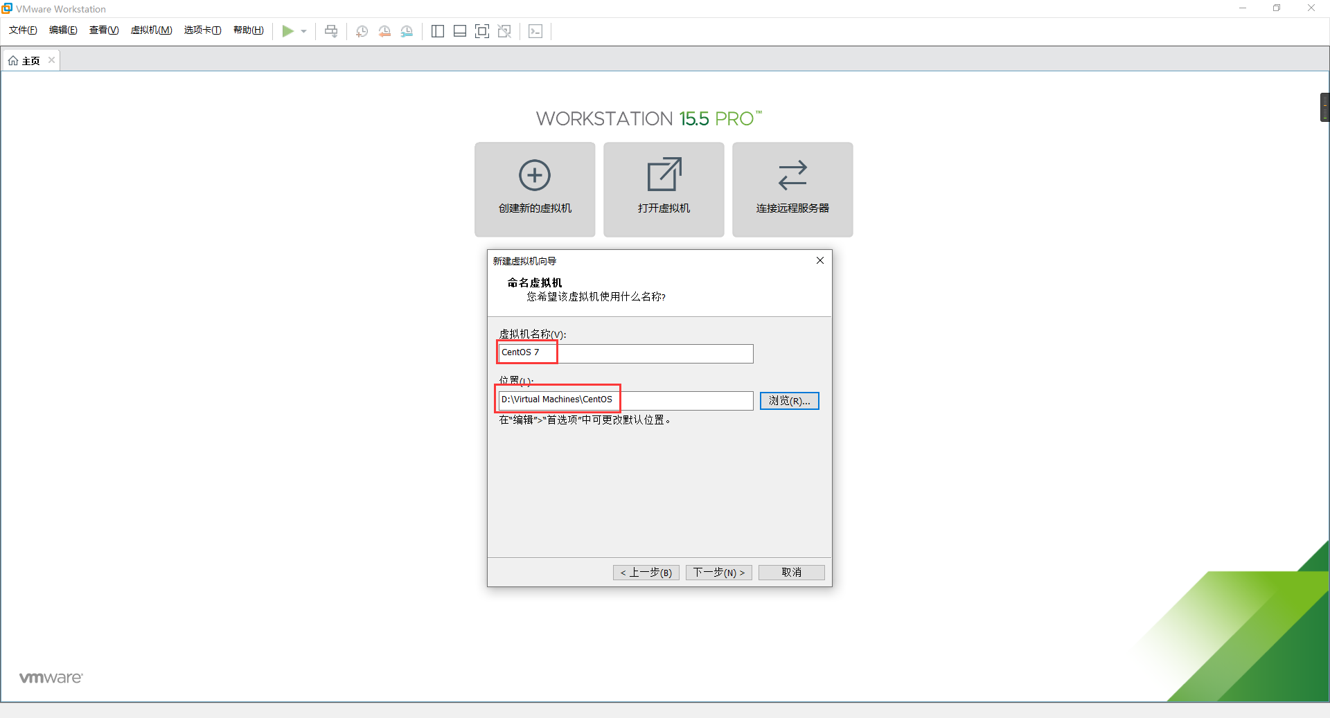
Task: Restore down the VMware Workstation window
Action: click(x=1277, y=8)
